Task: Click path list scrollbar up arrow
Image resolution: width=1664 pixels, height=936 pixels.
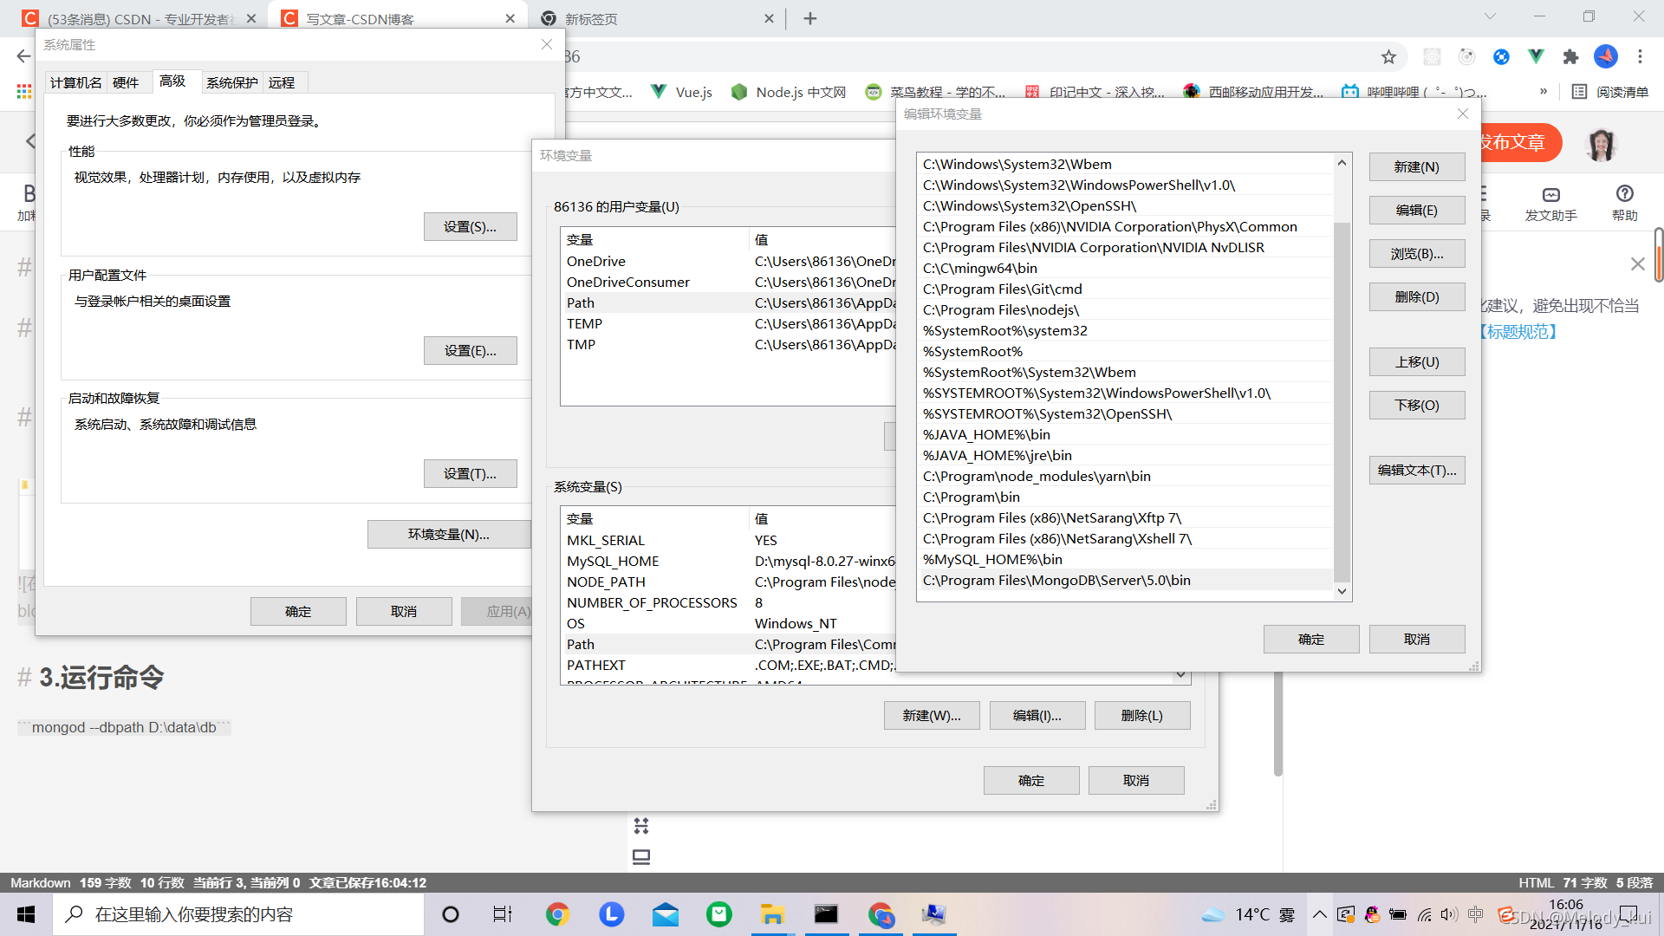Action: [x=1342, y=163]
